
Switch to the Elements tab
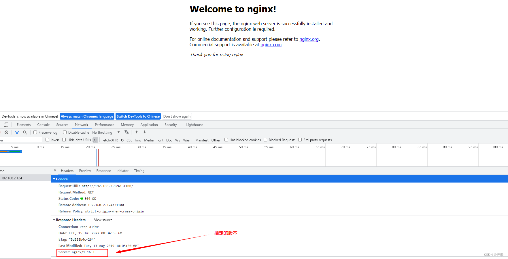pyautogui.click(x=24, y=124)
